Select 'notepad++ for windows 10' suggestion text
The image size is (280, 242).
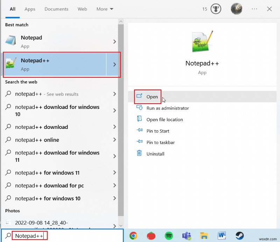[x=48, y=198]
